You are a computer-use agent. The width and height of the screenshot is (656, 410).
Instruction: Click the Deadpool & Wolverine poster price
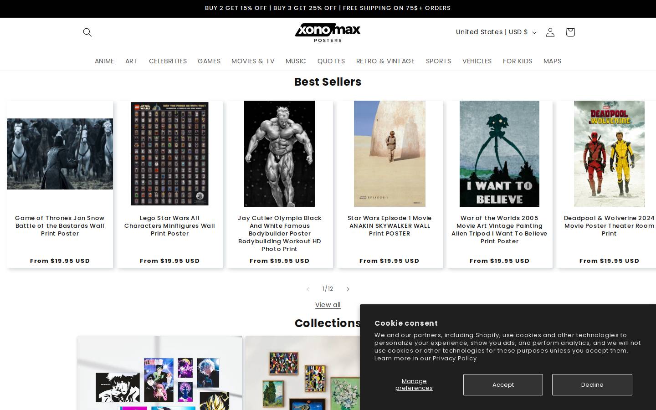click(609, 261)
